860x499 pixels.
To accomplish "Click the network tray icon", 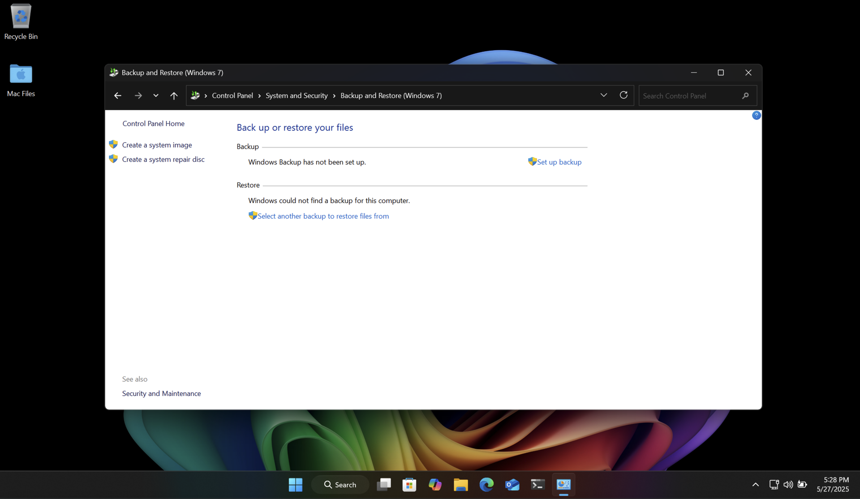I will [x=774, y=485].
